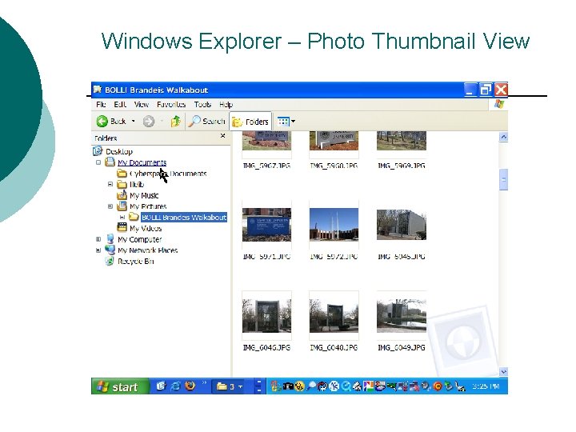Open the Windows Start menu
The image size is (576, 432).
[x=120, y=386]
